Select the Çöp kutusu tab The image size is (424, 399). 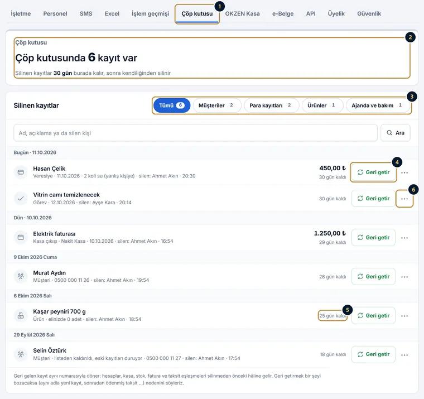197,14
